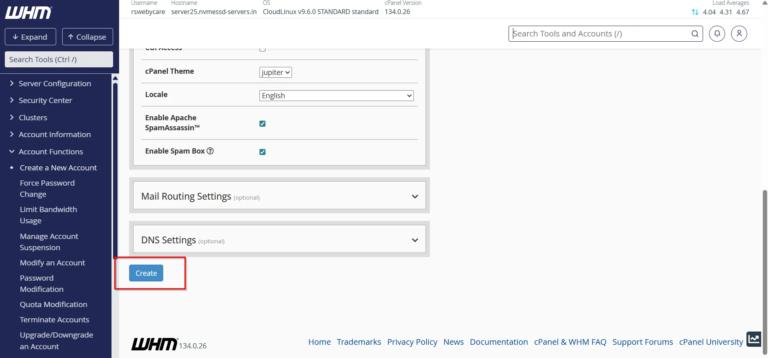
Task: Click the Enable Spam Box help icon
Action: [x=210, y=151]
